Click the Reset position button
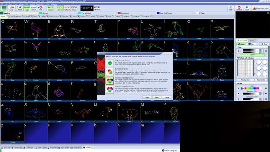The image size is (270, 152). tap(246, 80)
